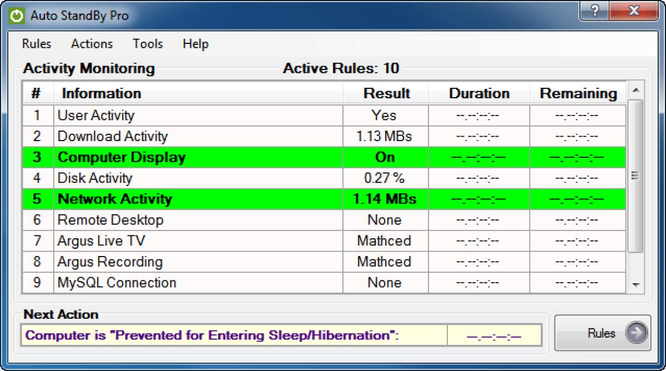This screenshot has width=666, height=371.
Task: Select the Argus Live TV rule row
Action: (102, 241)
